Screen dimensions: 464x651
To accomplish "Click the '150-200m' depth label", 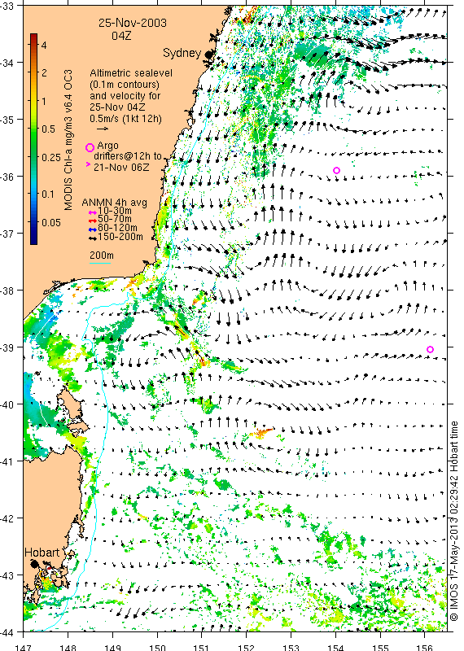I will [x=120, y=237].
